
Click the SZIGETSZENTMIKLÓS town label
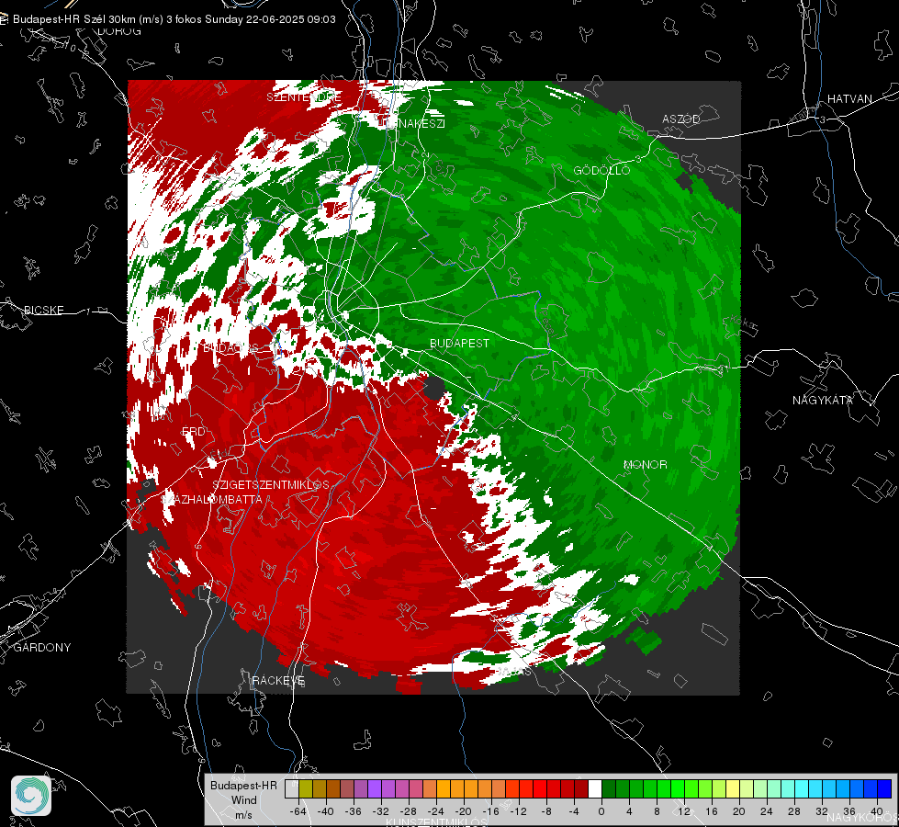(x=271, y=485)
